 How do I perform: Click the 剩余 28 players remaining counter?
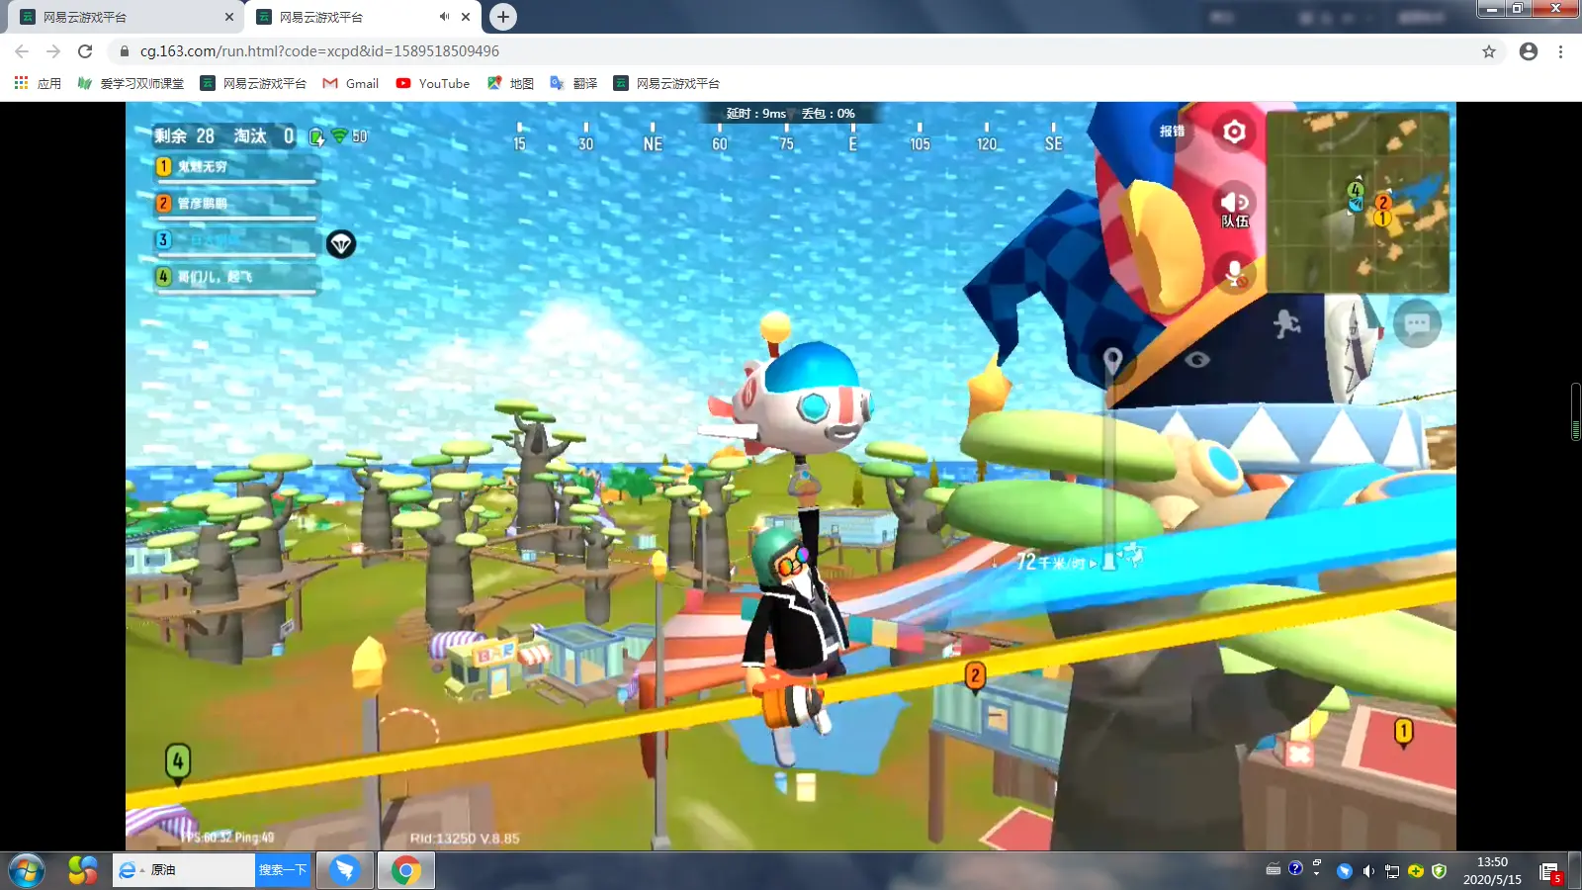[x=184, y=135]
